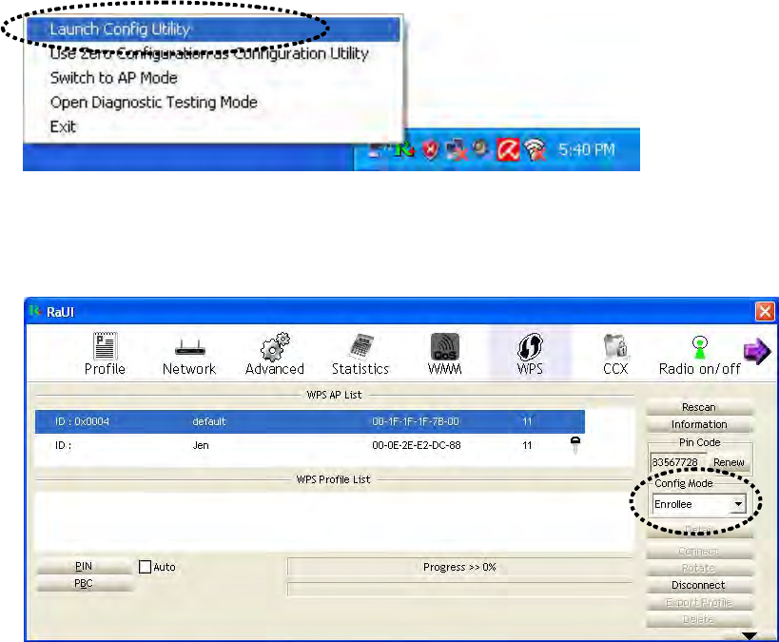The height and width of the screenshot is (642, 779).
Task: Open the Statistics calculator icon
Action: (x=361, y=346)
